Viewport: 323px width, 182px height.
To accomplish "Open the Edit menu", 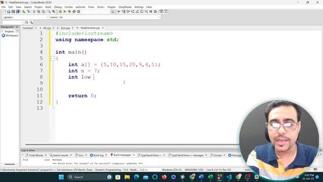I will coord(11,7).
